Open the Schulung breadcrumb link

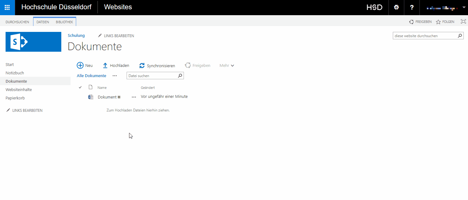tap(76, 36)
